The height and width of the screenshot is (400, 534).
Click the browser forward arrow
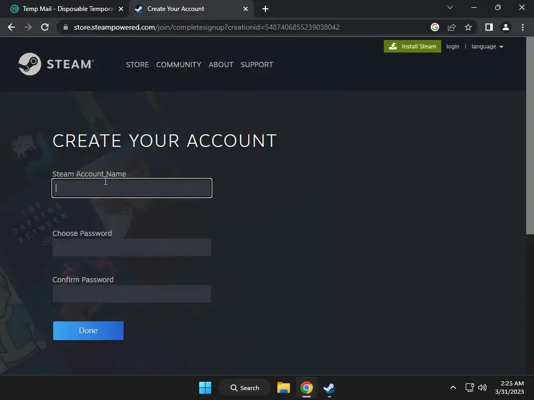point(28,27)
